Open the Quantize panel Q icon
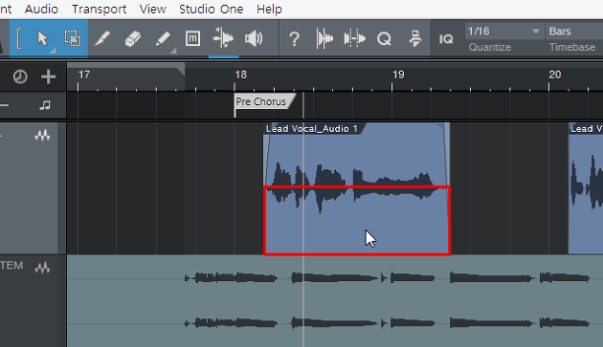603x347 pixels. pyautogui.click(x=384, y=38)
